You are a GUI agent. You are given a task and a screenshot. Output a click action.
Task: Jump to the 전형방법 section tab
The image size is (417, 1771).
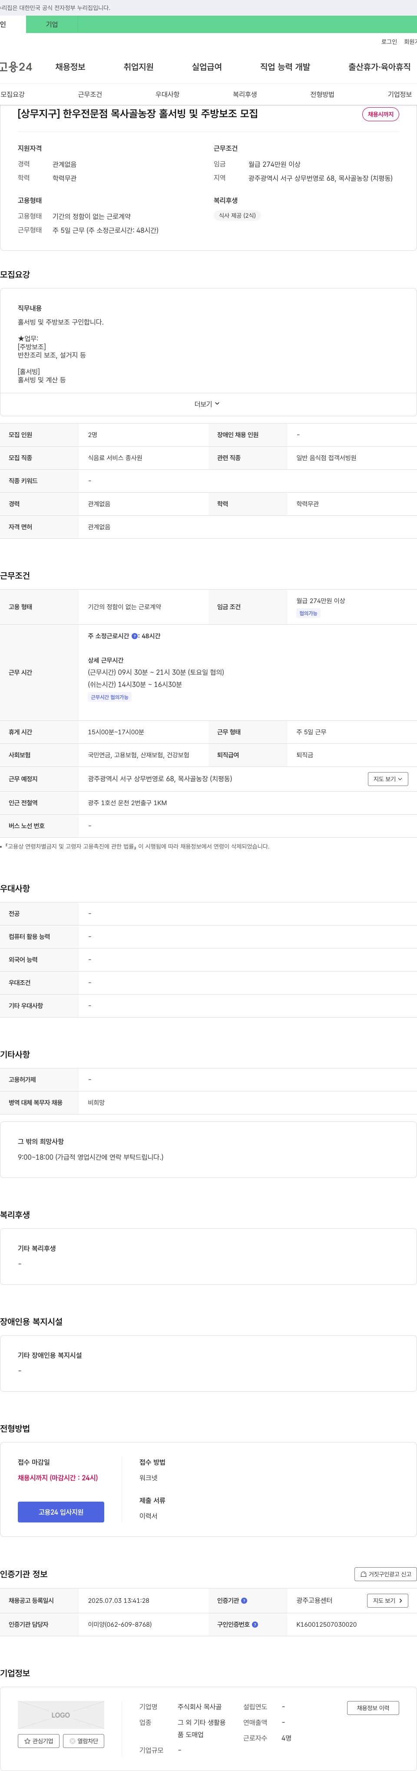[x=322, y=94]
